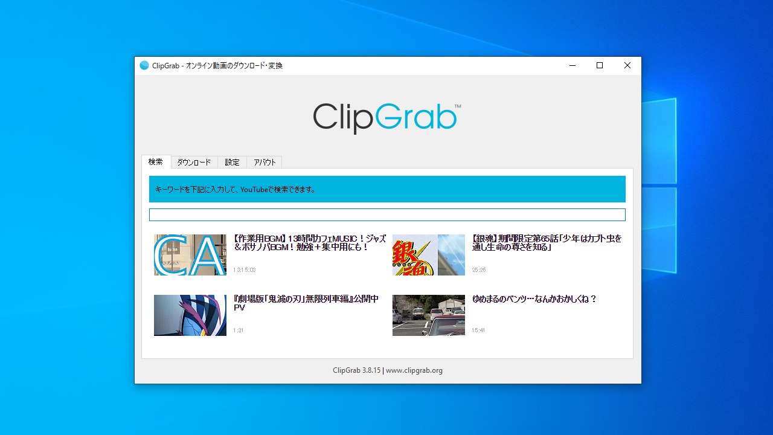This screenshot has height=435, width=773.
Task: Open the 設定 tab
Action: 232,162
